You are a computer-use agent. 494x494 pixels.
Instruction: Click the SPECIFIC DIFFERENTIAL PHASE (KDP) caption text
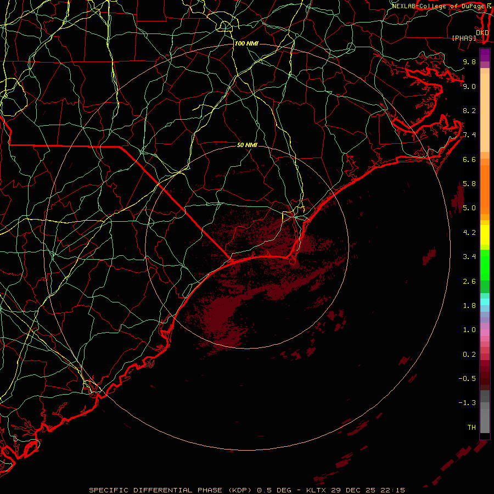[170, 490]
